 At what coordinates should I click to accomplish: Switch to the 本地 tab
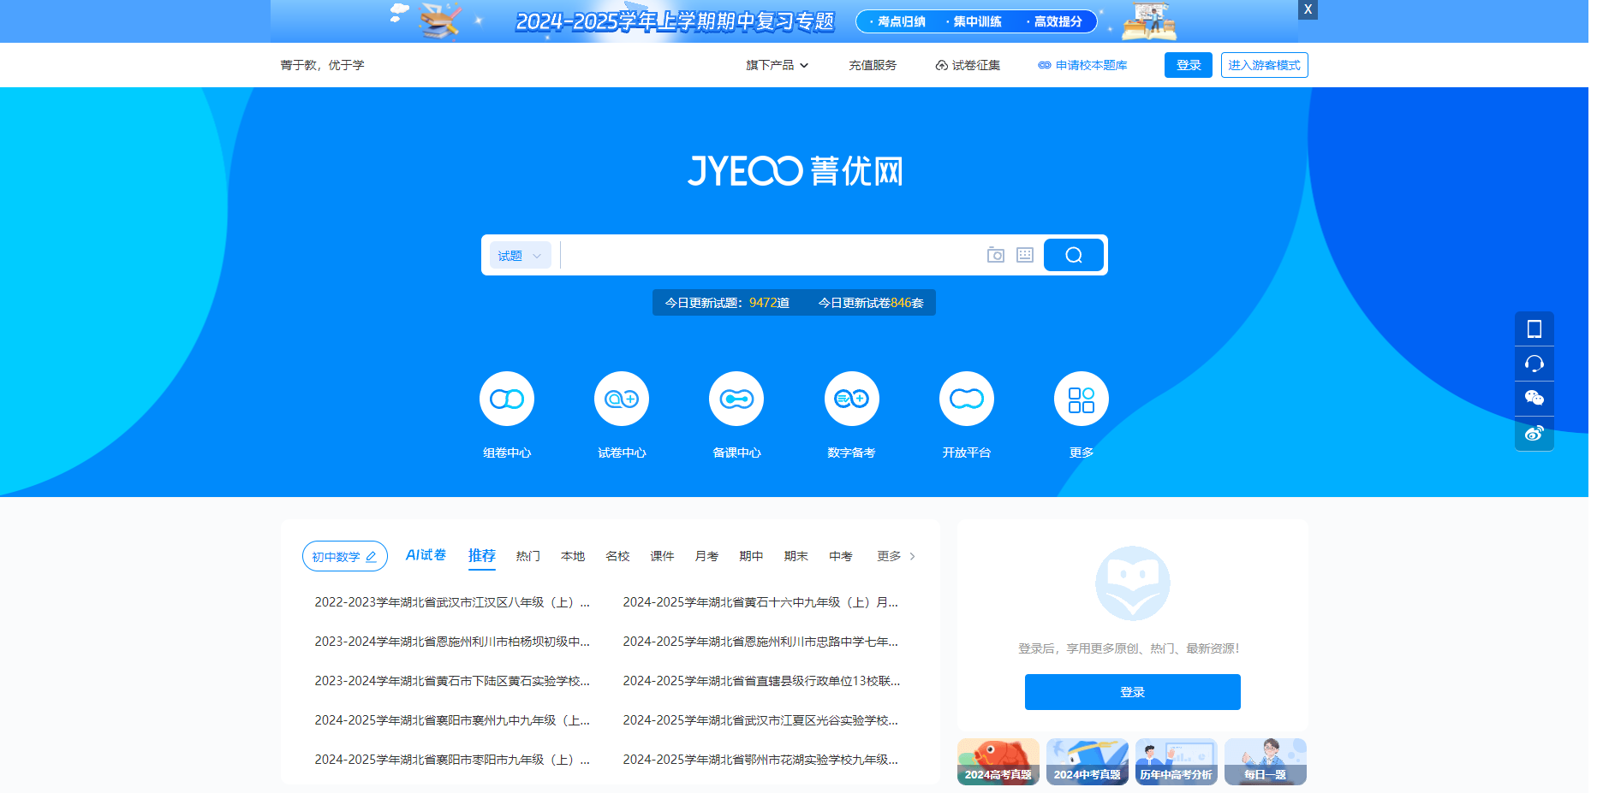click(x=573, y=556)
